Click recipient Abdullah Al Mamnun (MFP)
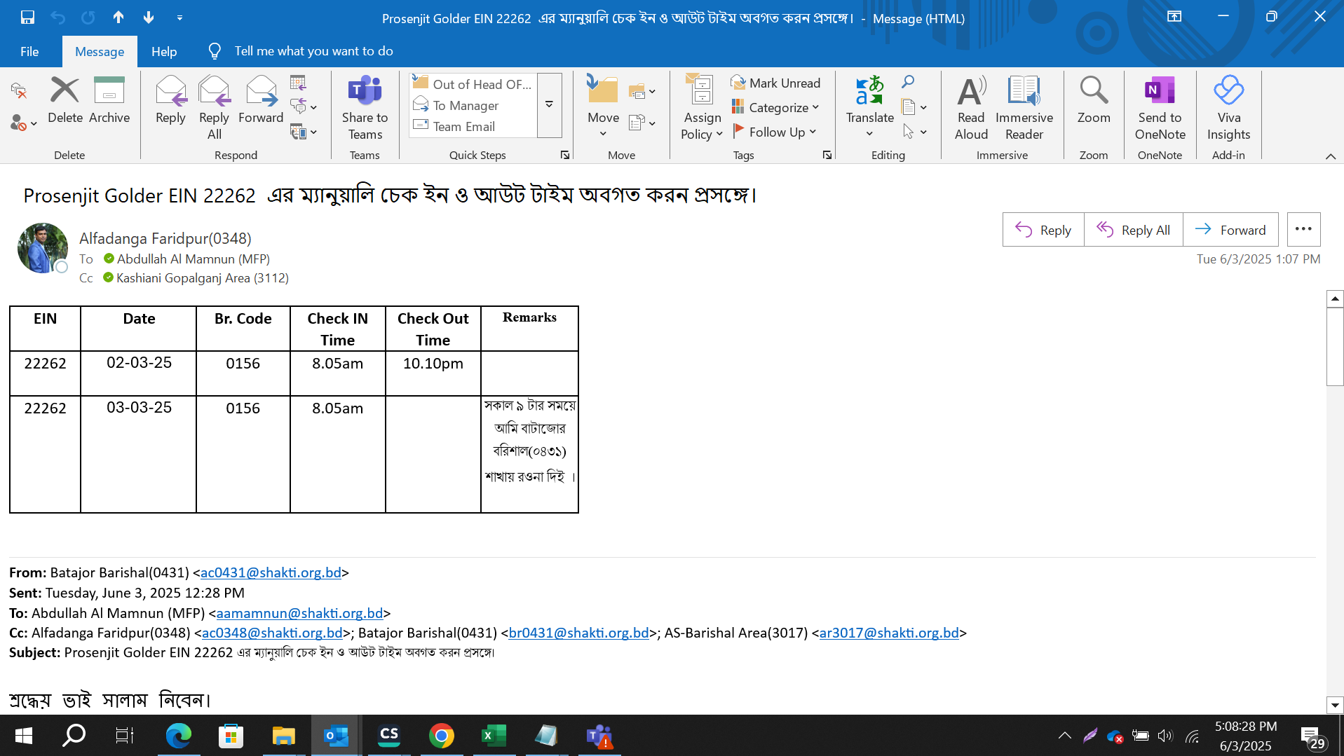 [x=193, y=259]
